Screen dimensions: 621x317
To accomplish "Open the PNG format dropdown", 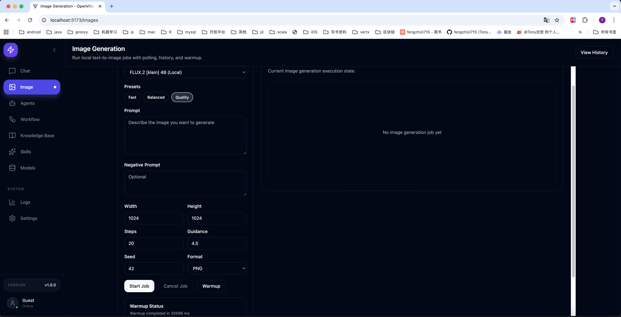I will (217, 269).
